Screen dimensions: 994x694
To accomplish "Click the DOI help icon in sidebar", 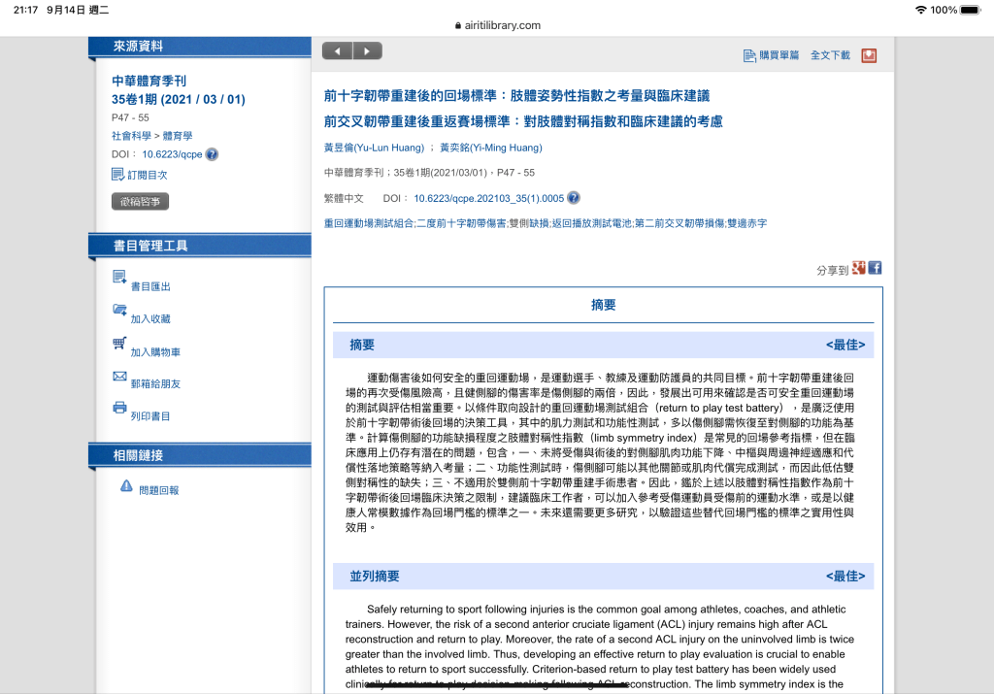I will point(212,154).
